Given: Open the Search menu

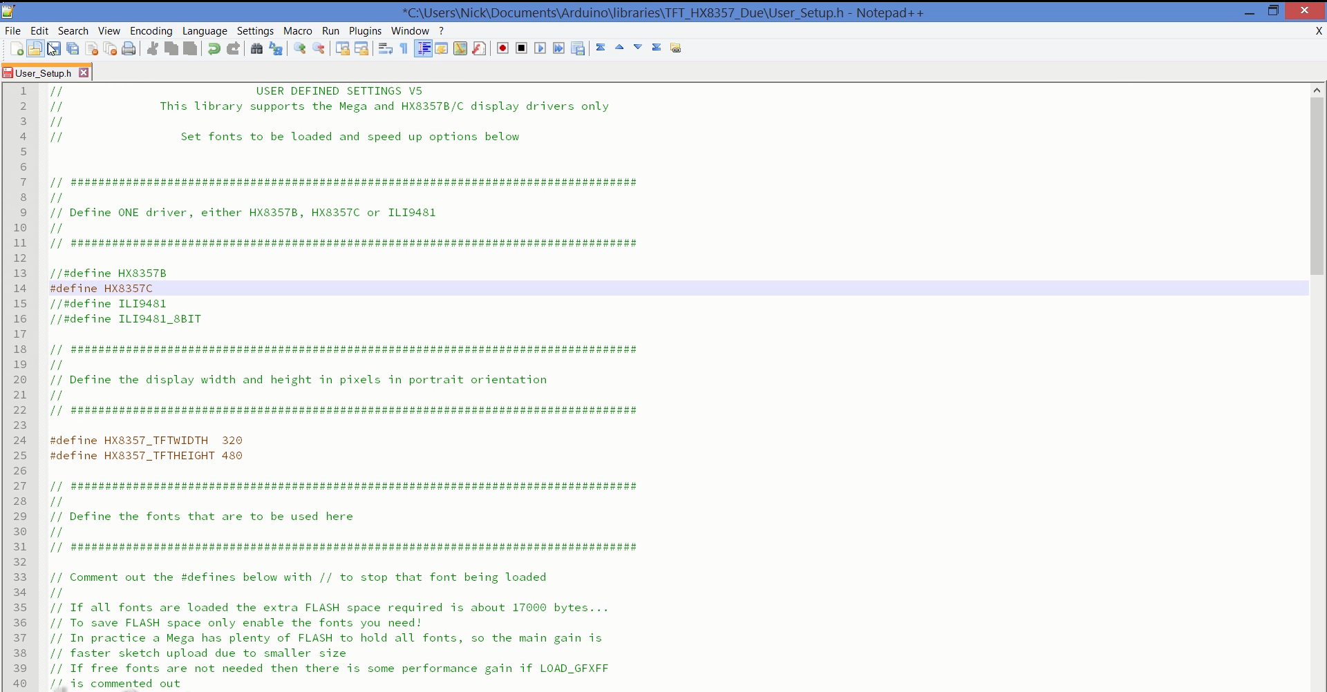Looking at the screenshot, I should (73, 31).
